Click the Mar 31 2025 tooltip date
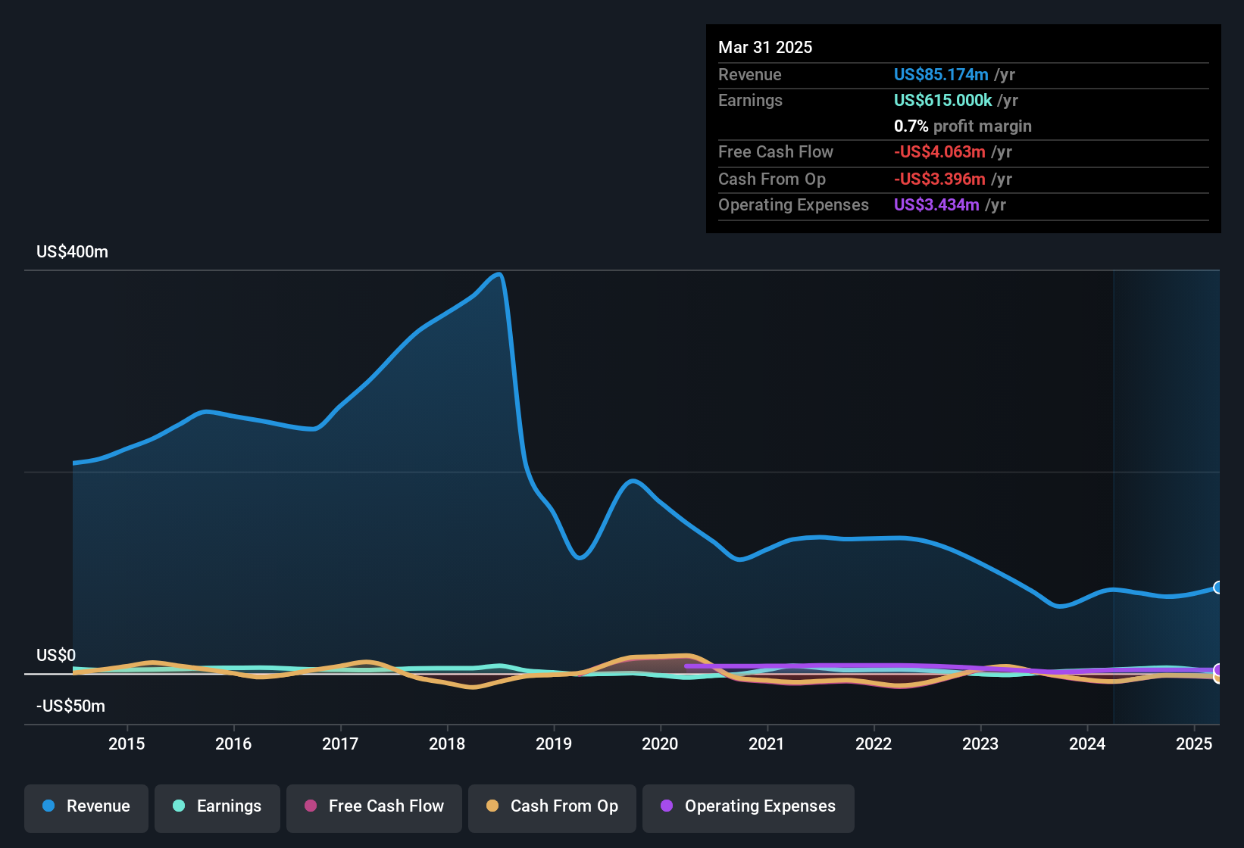The image size is (1244, 848). pyautogui.click(x=765, y=47)
